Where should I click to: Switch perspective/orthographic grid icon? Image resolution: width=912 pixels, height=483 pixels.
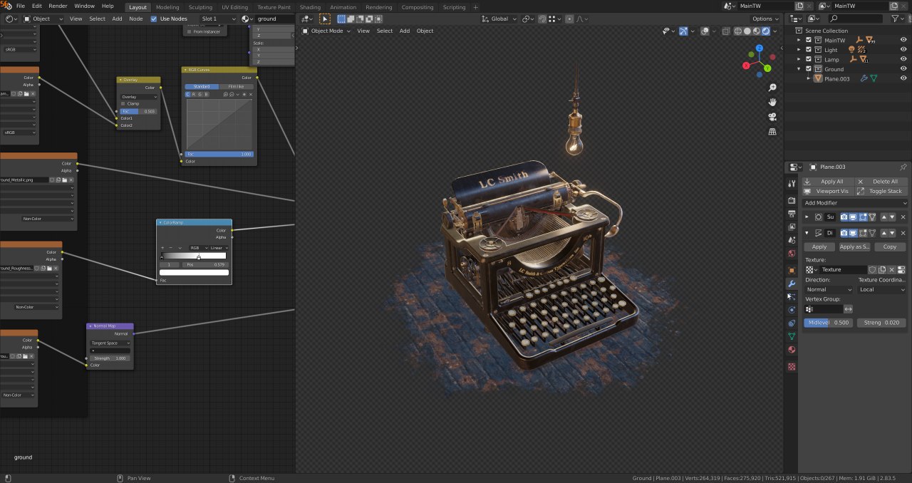pos(772,132)
